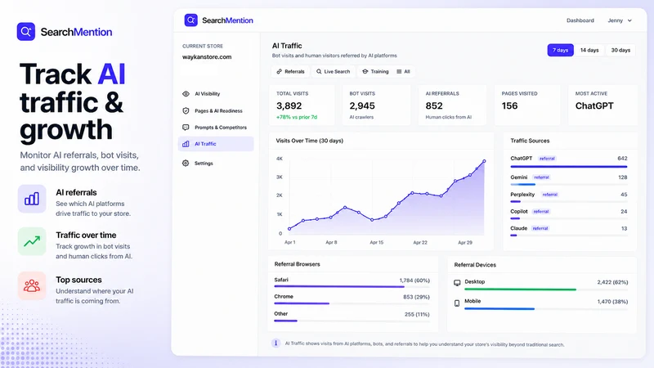Open Pages & AI Readiness in the sidebar
Screen dimensions: 654x368
pyautogui.click(x=216, y=110)
